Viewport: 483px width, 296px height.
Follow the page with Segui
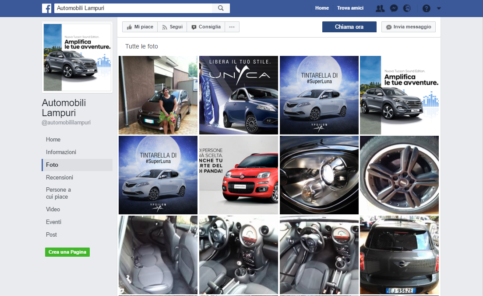(172, 27)
